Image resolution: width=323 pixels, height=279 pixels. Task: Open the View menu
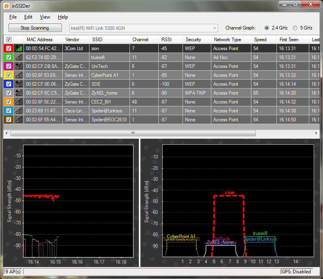(45, 17)
